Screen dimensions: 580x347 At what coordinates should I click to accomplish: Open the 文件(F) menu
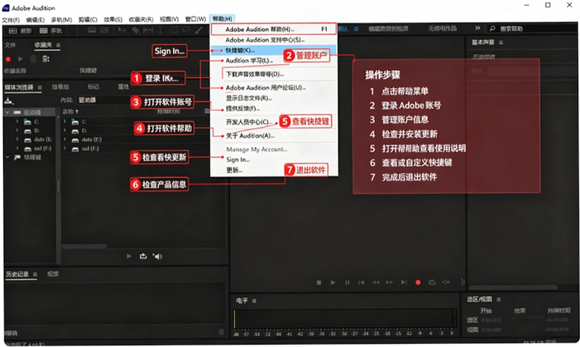click(11, 20)
